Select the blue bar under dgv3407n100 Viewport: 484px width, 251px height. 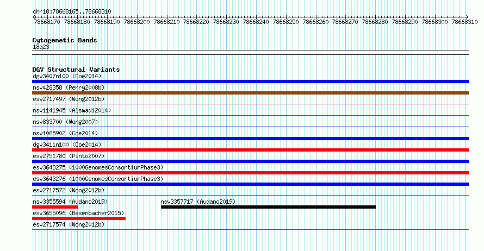click(250, 81)
